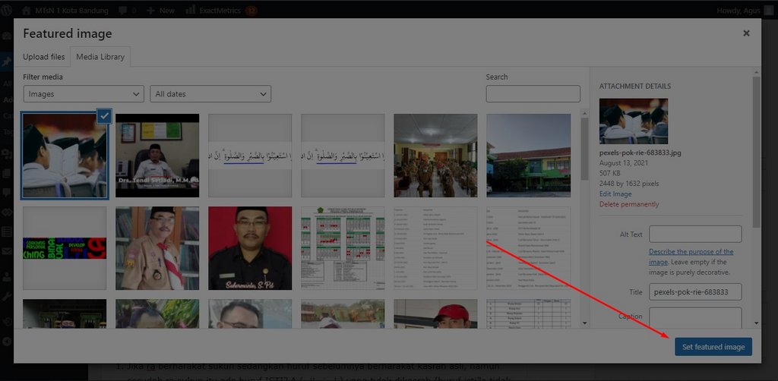Select the Drs. Tendi Setiadi office thumbnail
778x381 pixels.
(157, 156)
